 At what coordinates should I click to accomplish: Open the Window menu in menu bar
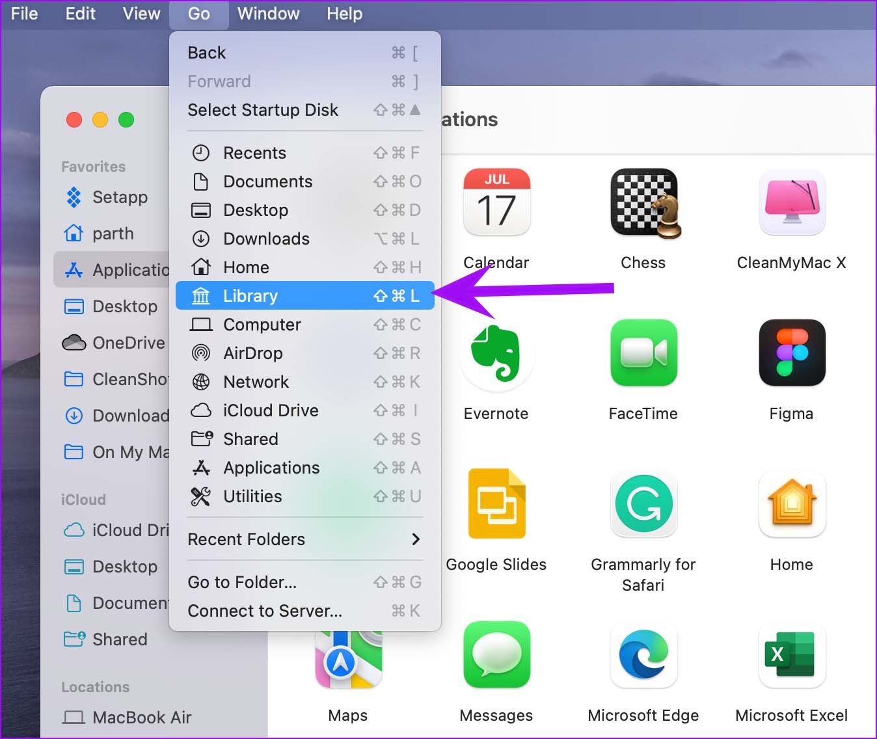pyautogui.click(x=268, y=14)
